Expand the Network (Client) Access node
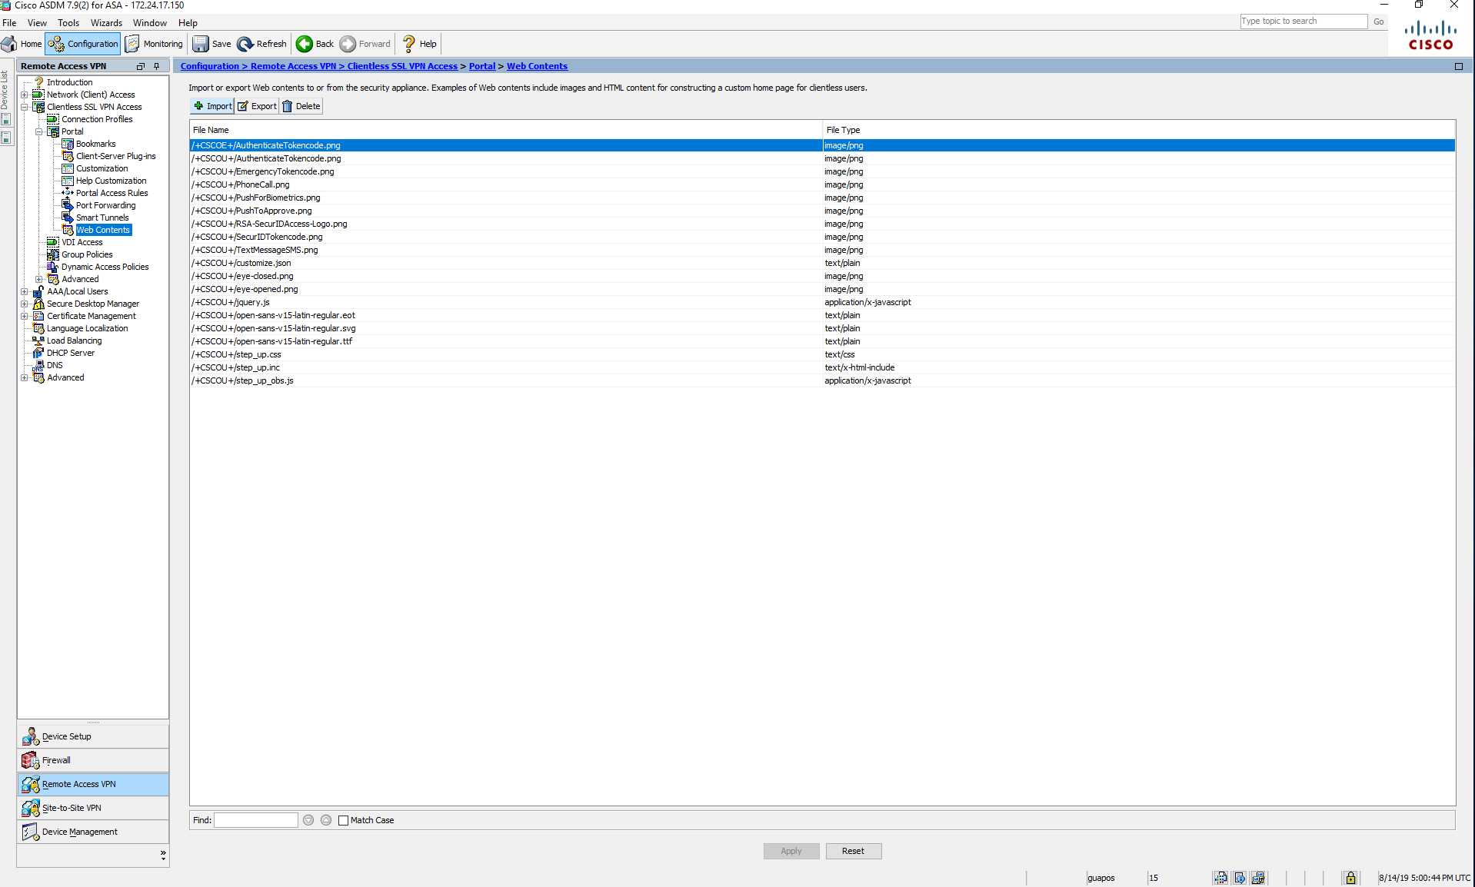 point(24,95)
